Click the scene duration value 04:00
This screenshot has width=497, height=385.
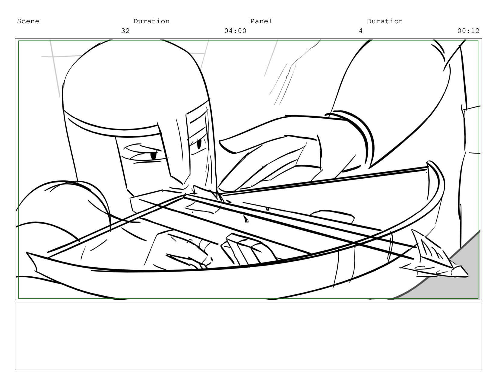click(x=235, y=31)
